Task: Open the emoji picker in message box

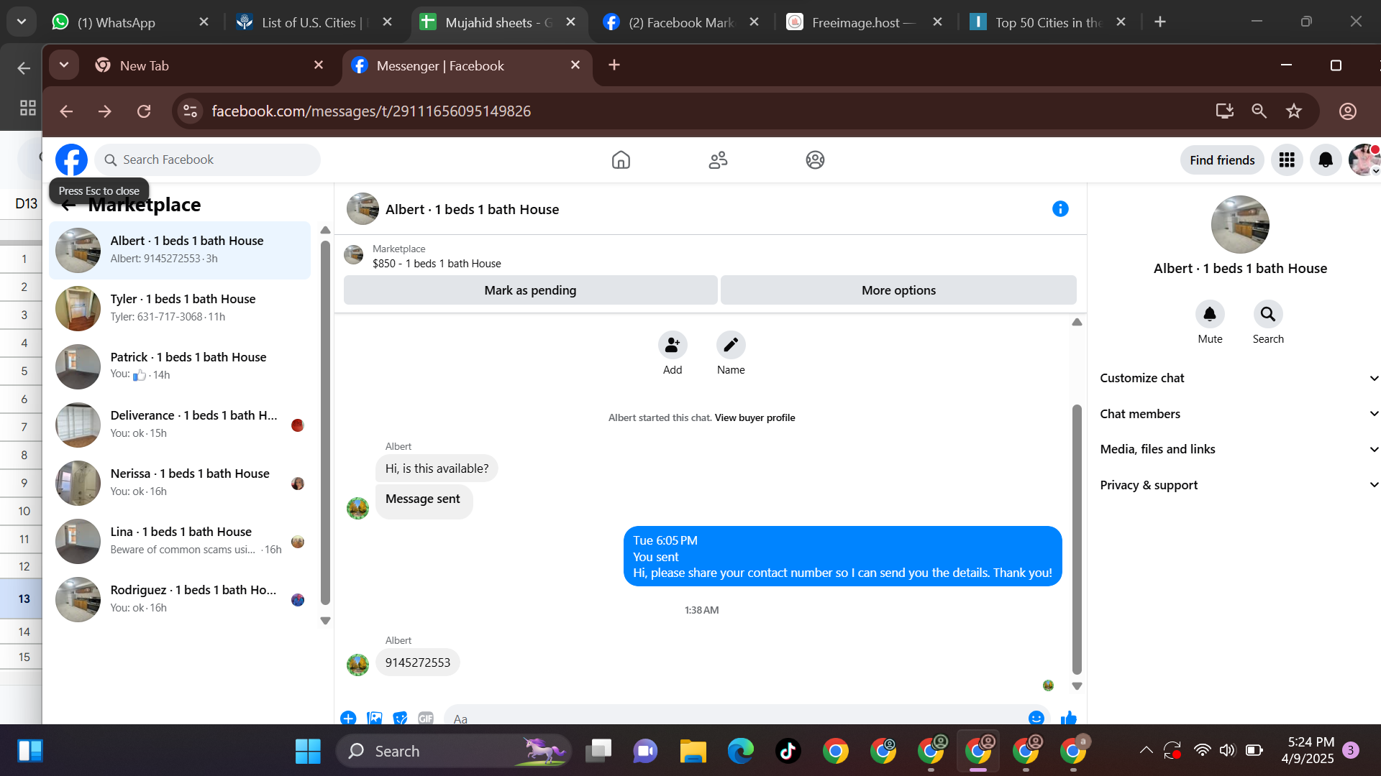Action: [x=1036, y=718]
